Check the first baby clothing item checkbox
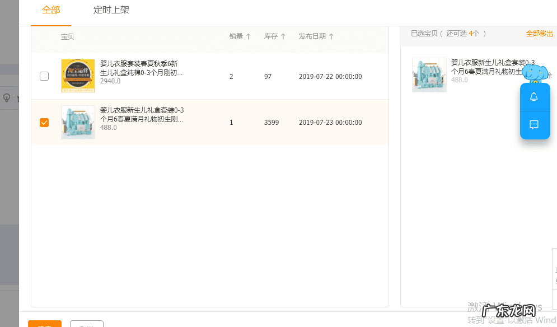This screenshot has height=327, width=557. tap(44, 76)
